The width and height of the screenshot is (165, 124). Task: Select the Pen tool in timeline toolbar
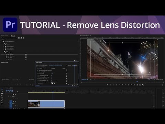[2, 100]
